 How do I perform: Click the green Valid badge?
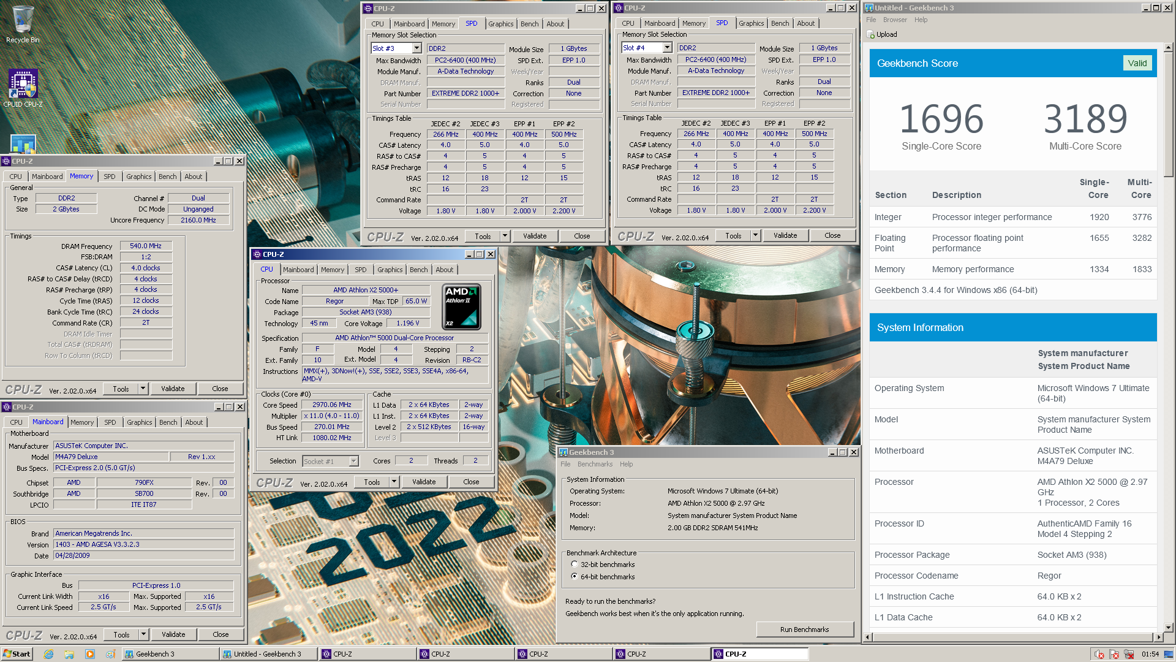(1137, 63)
